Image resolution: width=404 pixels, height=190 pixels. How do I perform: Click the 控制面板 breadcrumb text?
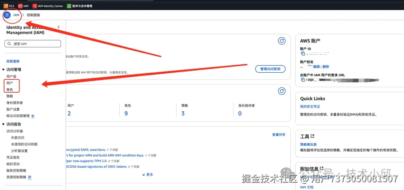point(34,15)
